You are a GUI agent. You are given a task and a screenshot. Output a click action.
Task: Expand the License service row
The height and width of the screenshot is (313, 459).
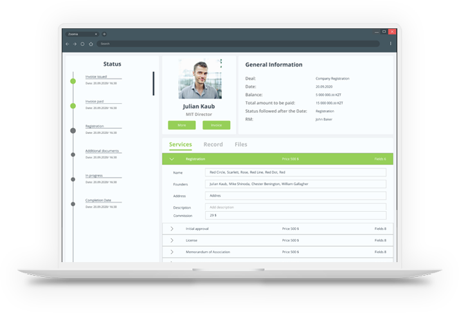[172, 240]
